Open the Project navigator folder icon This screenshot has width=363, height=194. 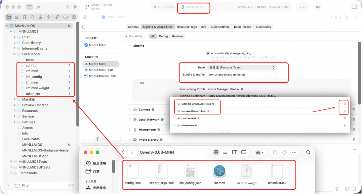tap(8, 17)
